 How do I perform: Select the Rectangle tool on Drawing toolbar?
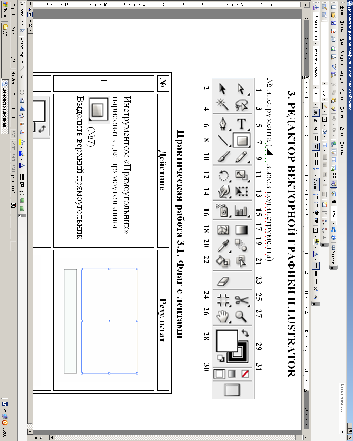click(x=22, y=84)
